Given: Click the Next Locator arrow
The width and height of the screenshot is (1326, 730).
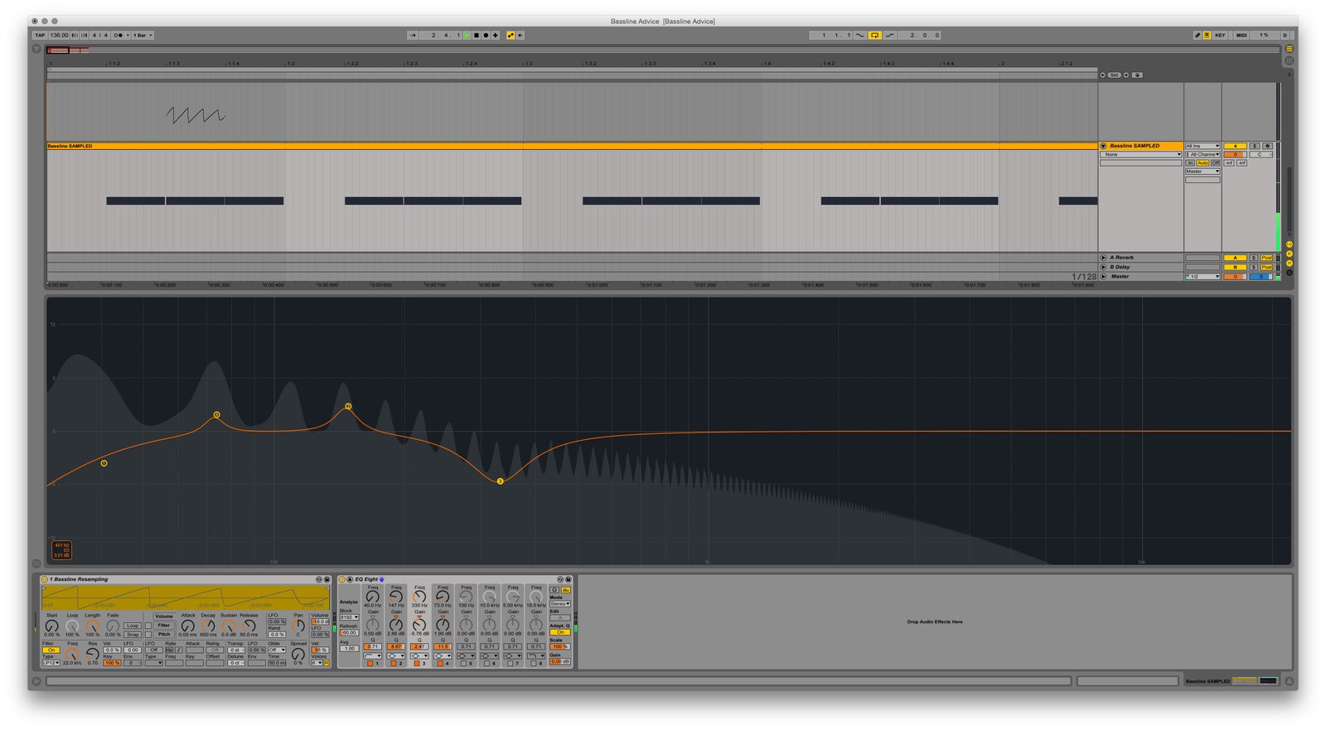Looking at the screenshot, I should tap(1126, 75).
